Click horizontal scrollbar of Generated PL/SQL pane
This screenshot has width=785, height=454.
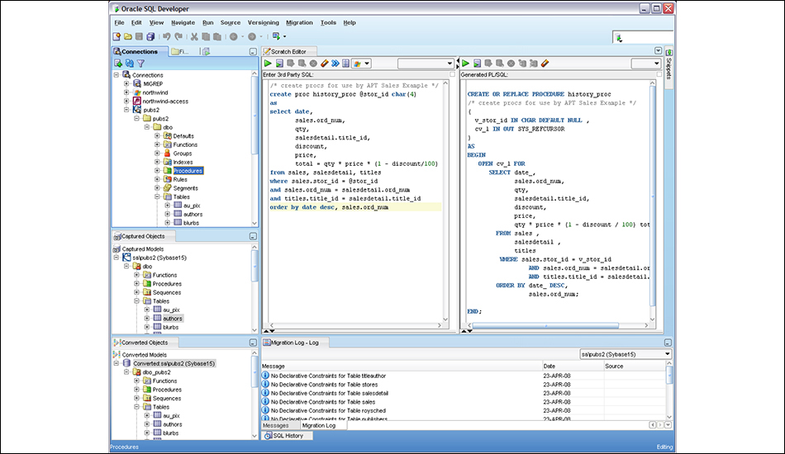(545, 325)
